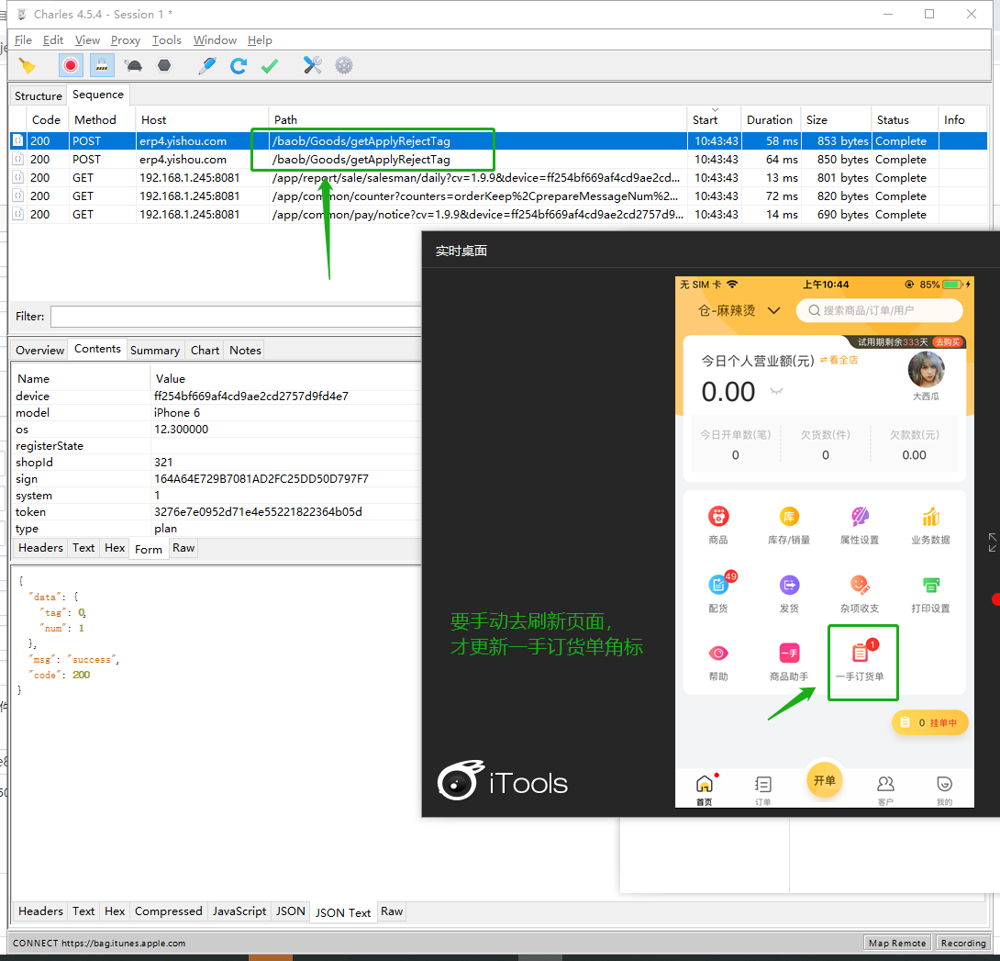
Task: Switch request view to Raw tab
Action: 183,548
